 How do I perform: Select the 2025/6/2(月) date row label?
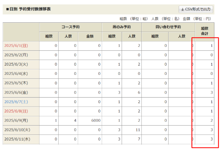[x=16, y=55]
